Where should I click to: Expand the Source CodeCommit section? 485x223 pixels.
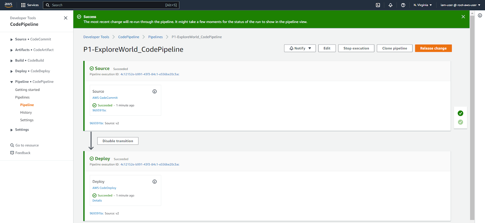pyautogui.click(x=12, y=39)
